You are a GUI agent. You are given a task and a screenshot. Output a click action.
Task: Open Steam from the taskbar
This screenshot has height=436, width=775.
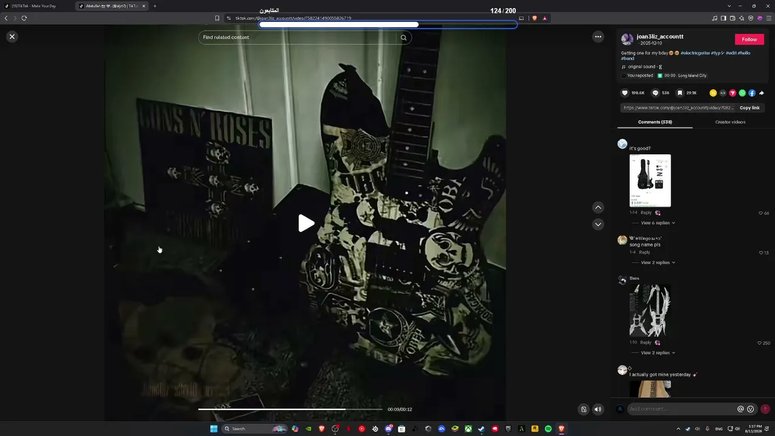pos(481,429)
